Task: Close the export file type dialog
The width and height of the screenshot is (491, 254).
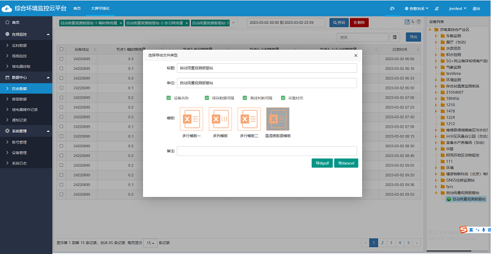Action: [355, 55]
